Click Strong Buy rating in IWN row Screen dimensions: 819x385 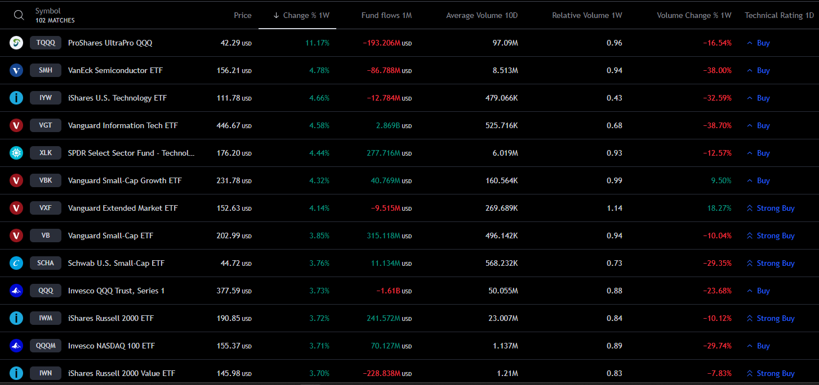pyautogui.click(x=771, y=373)
